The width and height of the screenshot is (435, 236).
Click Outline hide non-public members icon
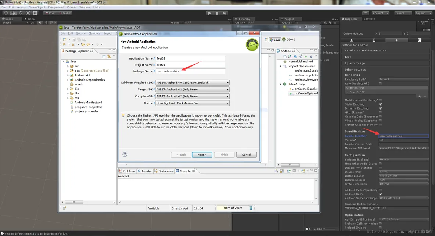306,56
